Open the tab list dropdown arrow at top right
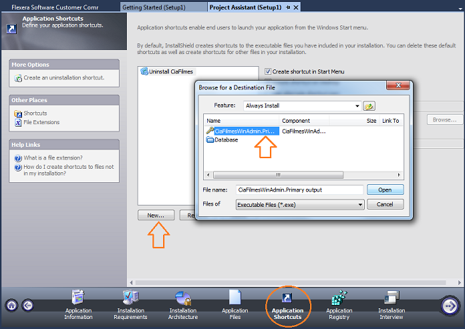Viewport: 465px width, 329px height. point(460,9)
